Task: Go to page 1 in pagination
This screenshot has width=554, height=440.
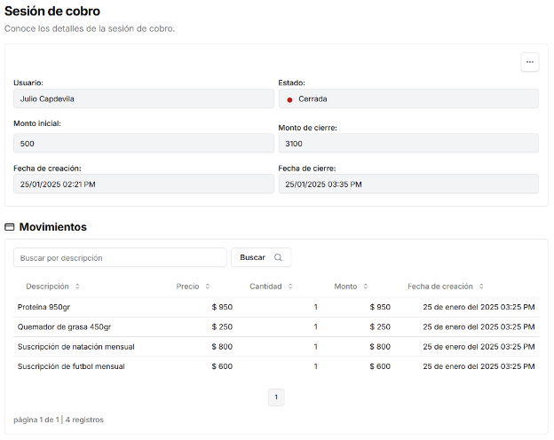Action: point(276,397)
